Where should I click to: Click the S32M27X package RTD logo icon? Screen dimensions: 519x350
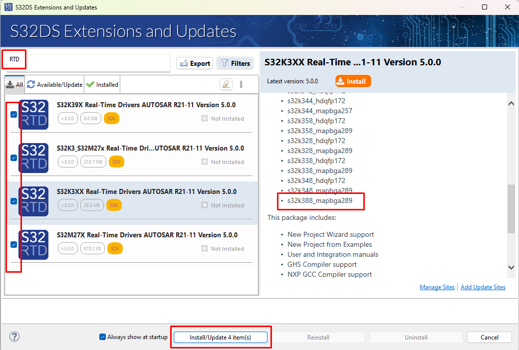[x=33, y=244]
